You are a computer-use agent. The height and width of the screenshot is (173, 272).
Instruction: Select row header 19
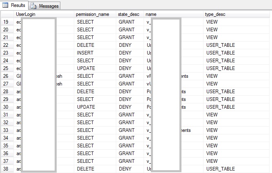click(7, 22)
